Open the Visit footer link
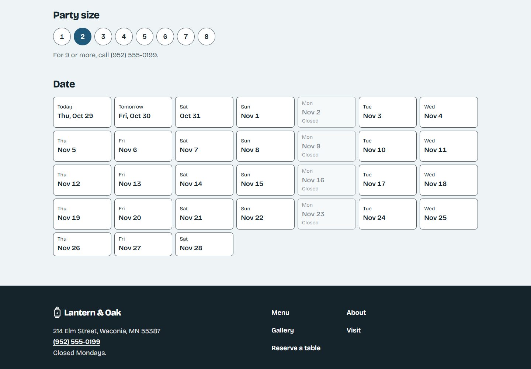Screen dimensions: 531x369 coord(354,330)
